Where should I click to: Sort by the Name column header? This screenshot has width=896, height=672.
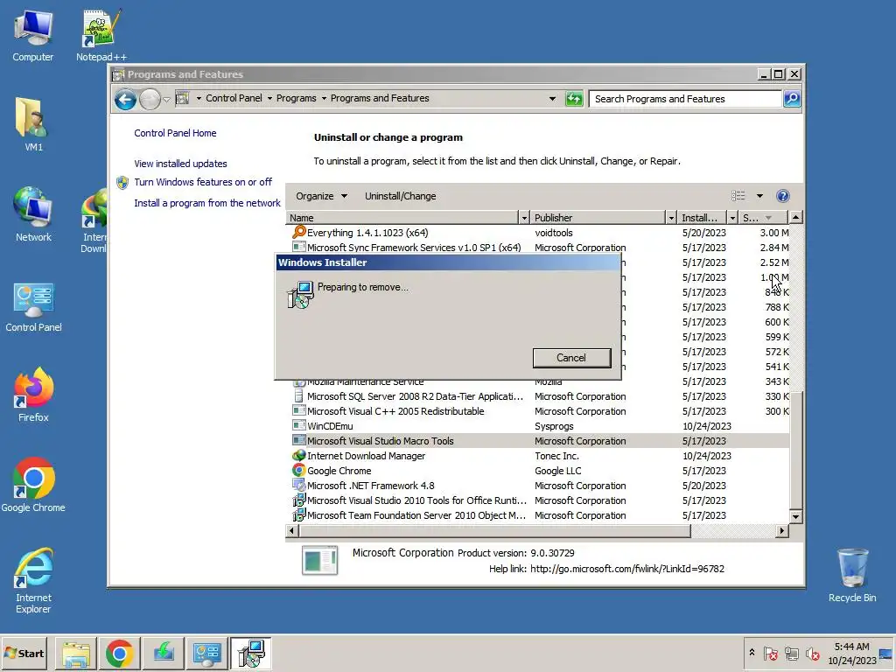[x=402, y=218]
